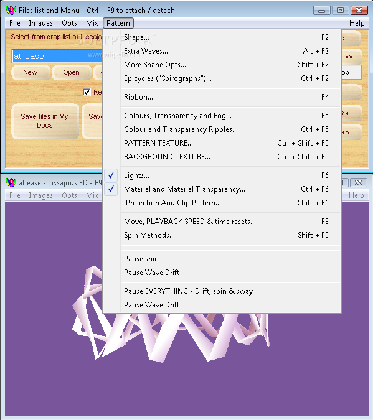Close the Files list and Menu window

[x=359, y=11]
